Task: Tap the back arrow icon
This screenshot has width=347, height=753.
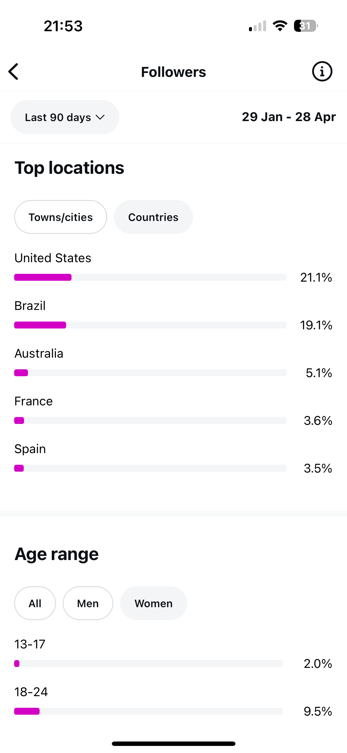Action: (14, 72)
